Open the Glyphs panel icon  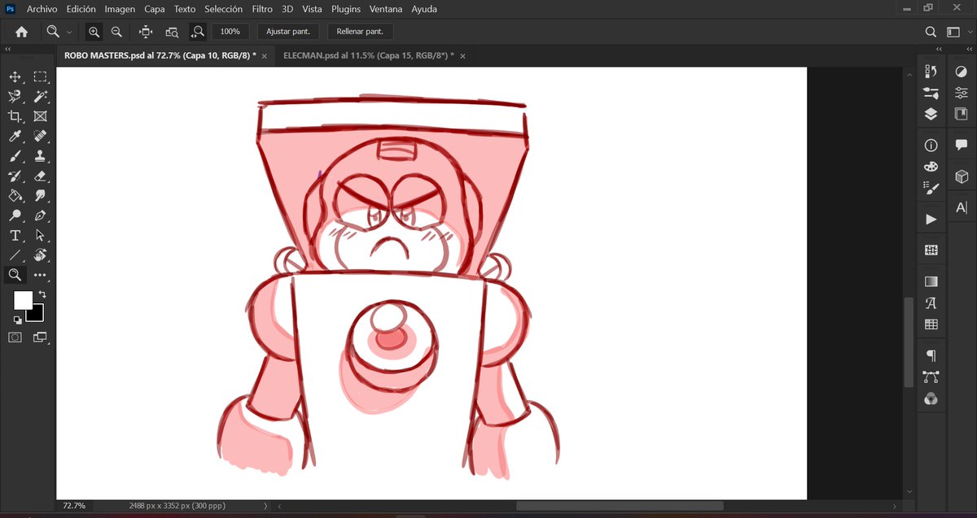[x=931, y=303]
